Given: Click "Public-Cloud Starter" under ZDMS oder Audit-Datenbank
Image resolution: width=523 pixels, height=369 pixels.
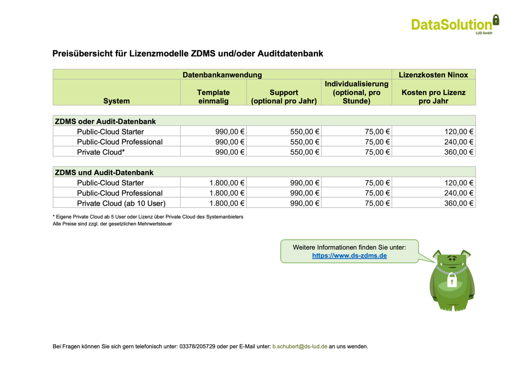Looking at the screenshot, I should point(110,132).
